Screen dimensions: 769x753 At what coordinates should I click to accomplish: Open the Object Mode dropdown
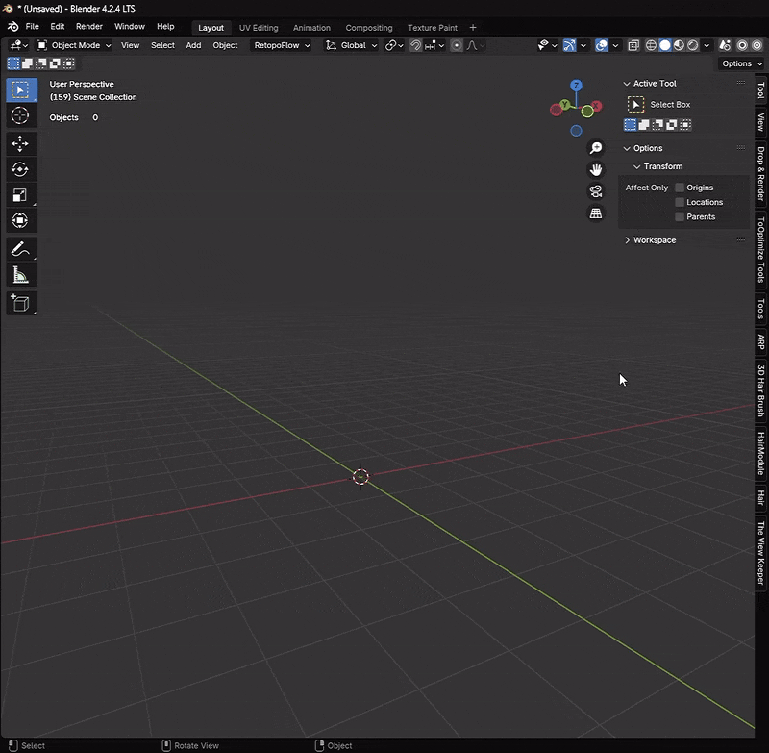coord(74,45)
